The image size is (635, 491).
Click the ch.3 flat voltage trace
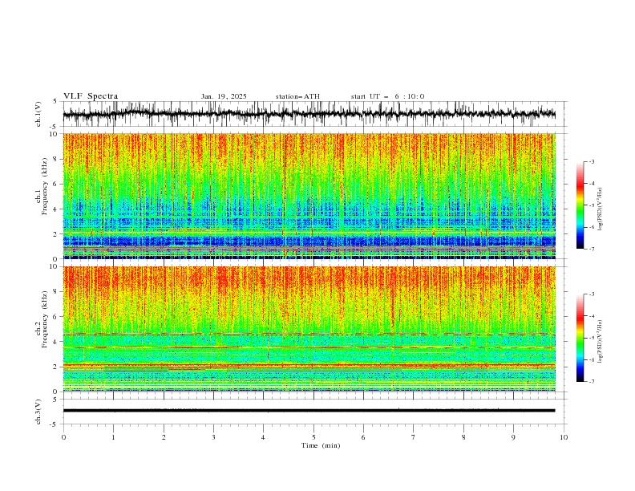pyautogui.click(x=309, y=411)
